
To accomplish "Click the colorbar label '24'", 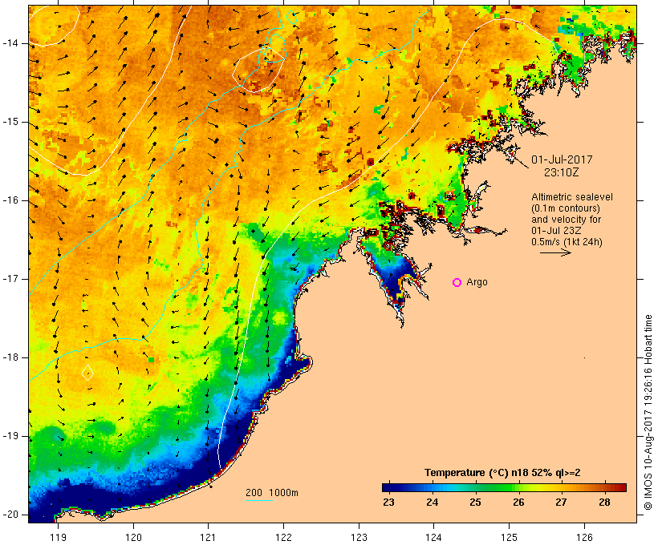I will [433, 503].
